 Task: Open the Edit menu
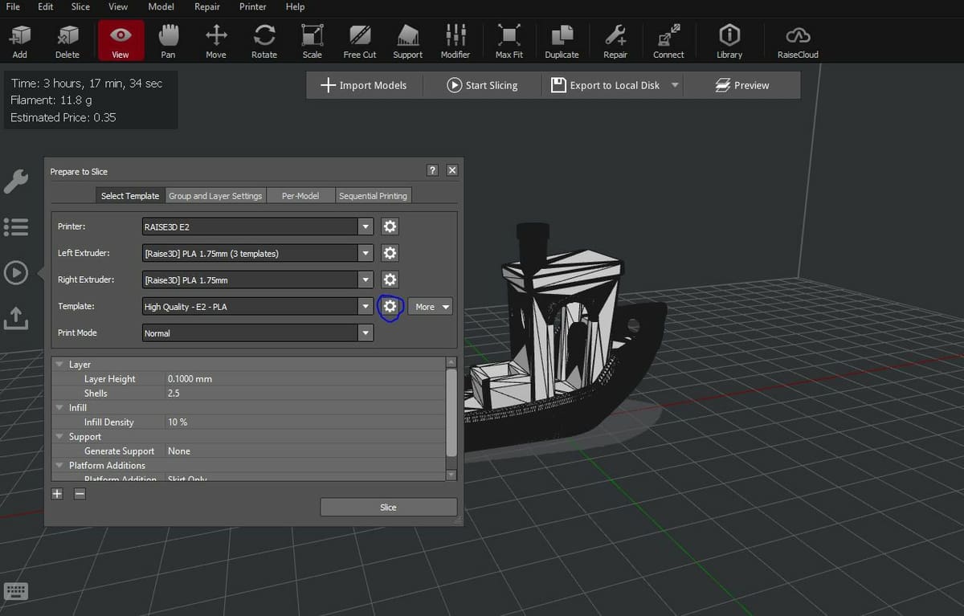[x=46, y=6]
